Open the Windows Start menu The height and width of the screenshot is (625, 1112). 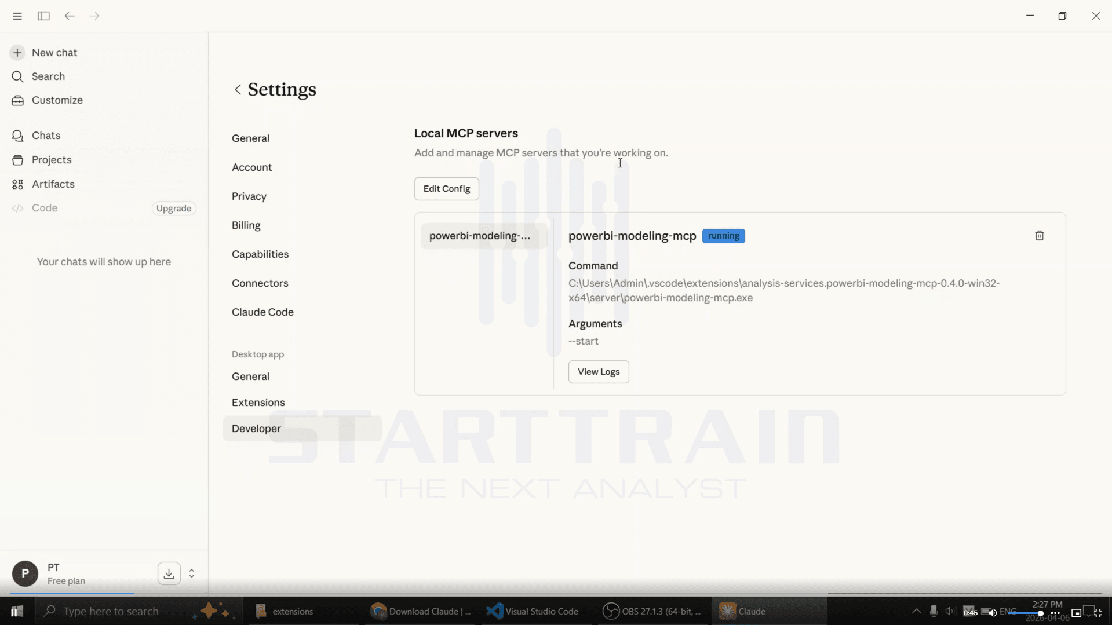click(x=17, y=611)
